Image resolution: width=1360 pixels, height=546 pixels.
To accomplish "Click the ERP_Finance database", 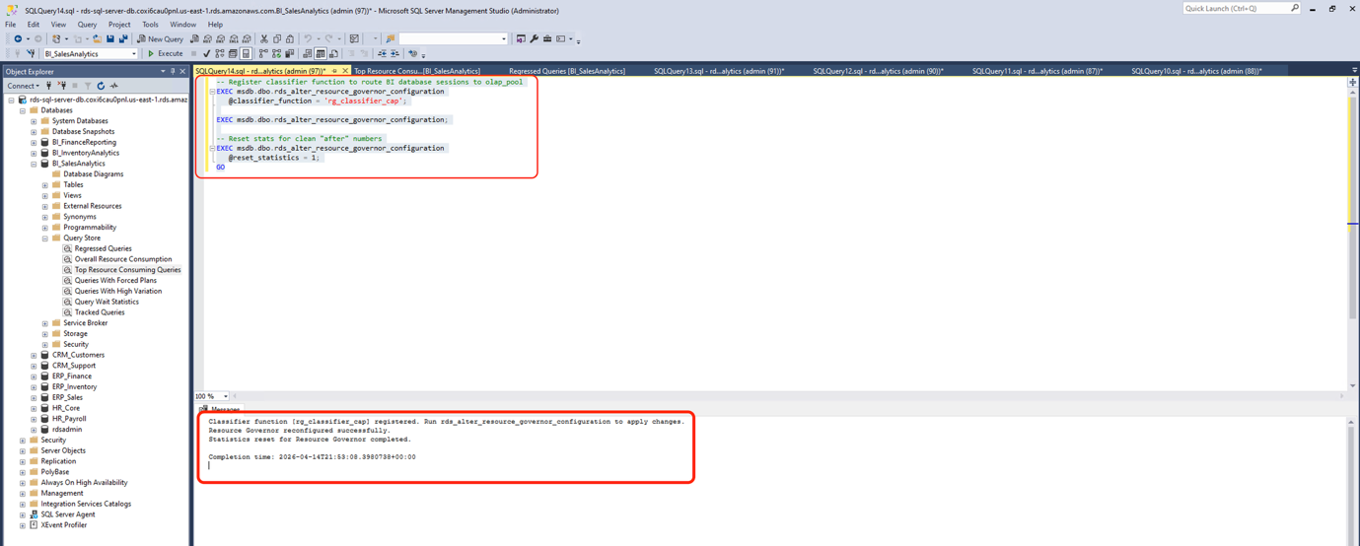I will click(x=71, y=376).
